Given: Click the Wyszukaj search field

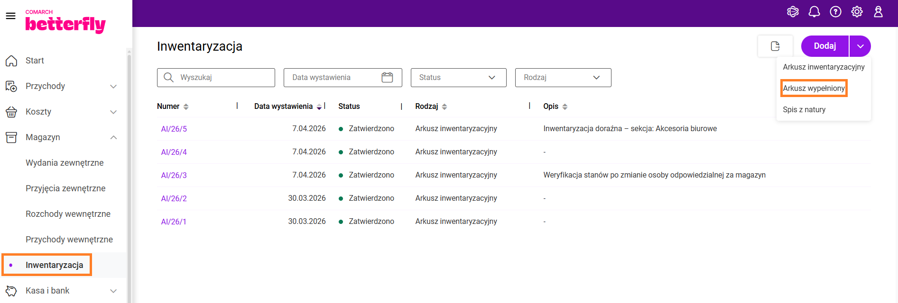Looking at the screenshot, I should [x=223, y=78].
